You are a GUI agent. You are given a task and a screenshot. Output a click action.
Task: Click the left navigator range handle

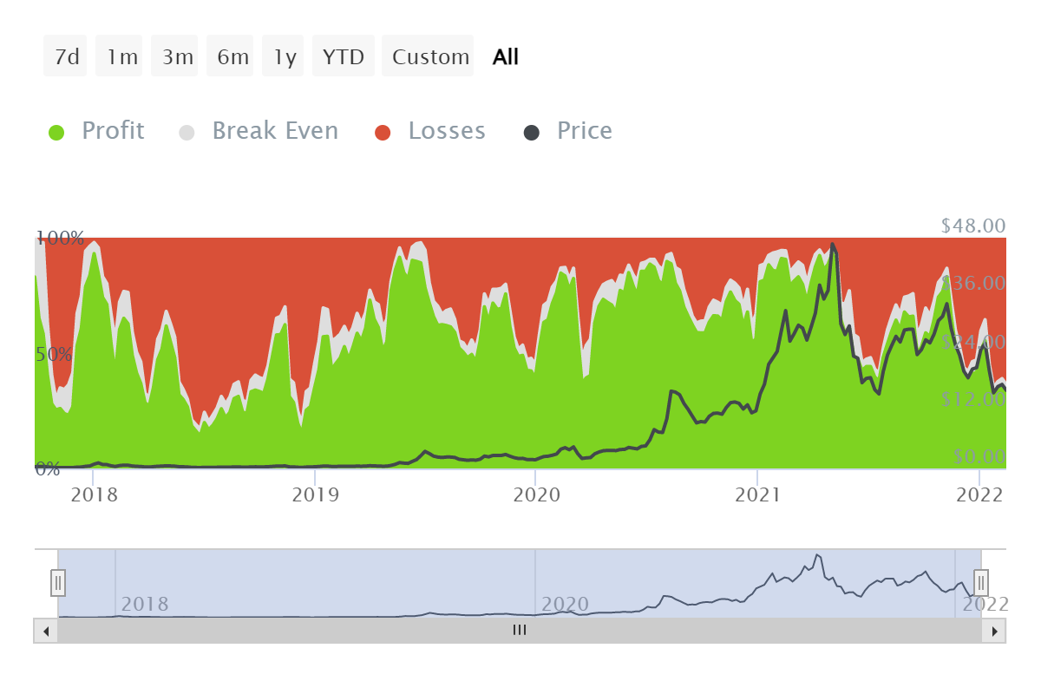pyautogui.click(x=58, y=581)
